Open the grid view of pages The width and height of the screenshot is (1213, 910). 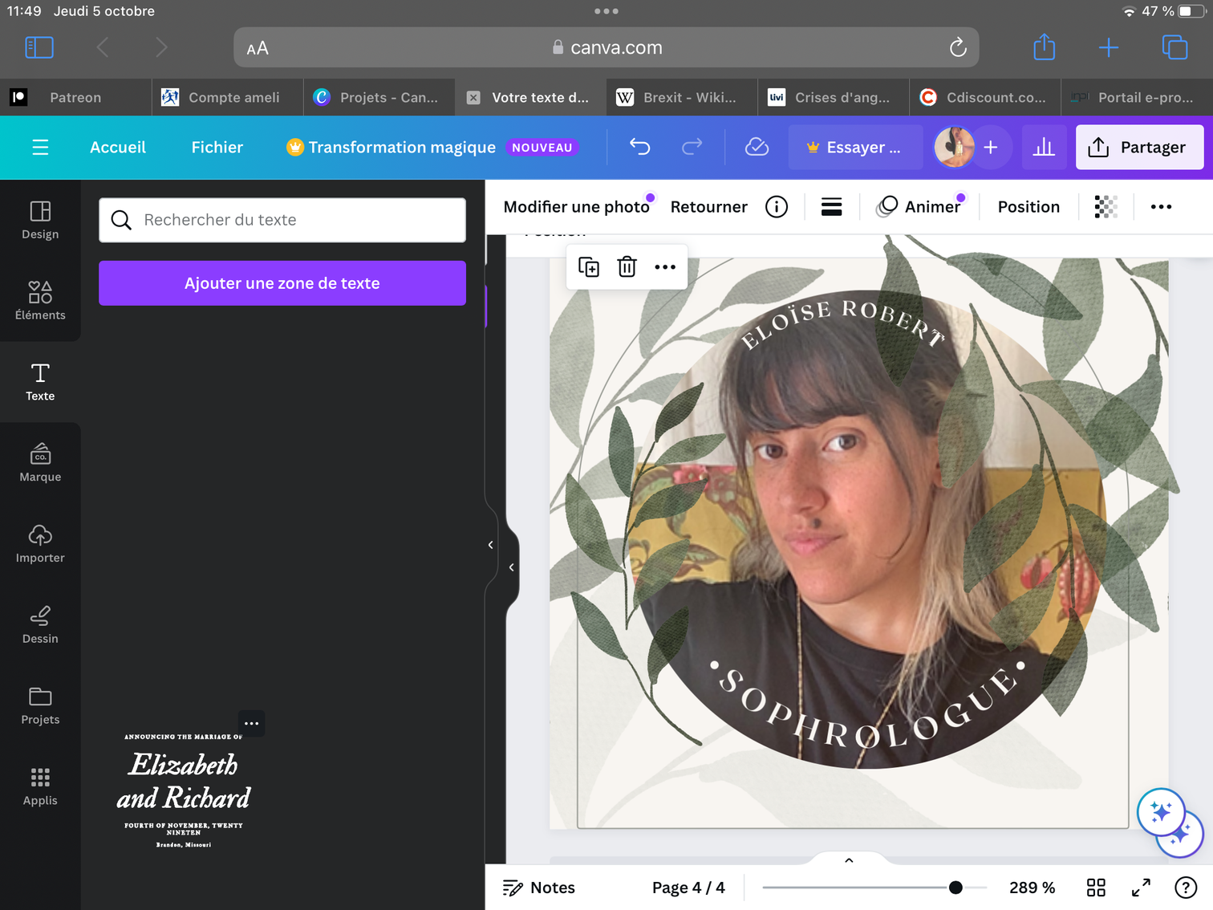pyautogui.click(x=1096, y=888)
